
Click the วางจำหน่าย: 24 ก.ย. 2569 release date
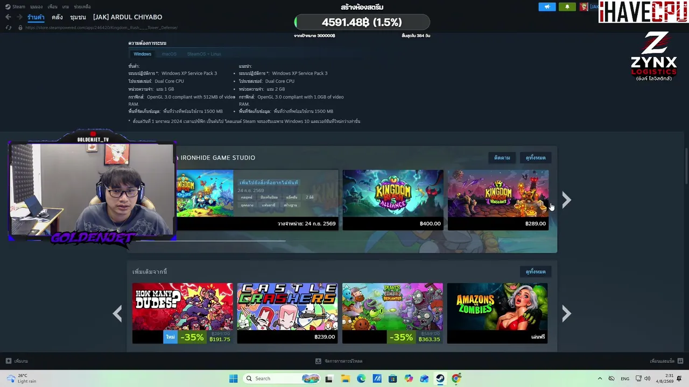[306, 224]
